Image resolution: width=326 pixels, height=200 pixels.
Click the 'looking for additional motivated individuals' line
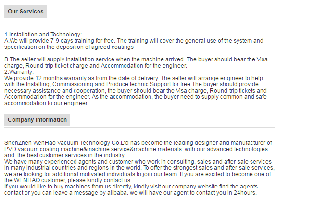(x=139, y=174)
